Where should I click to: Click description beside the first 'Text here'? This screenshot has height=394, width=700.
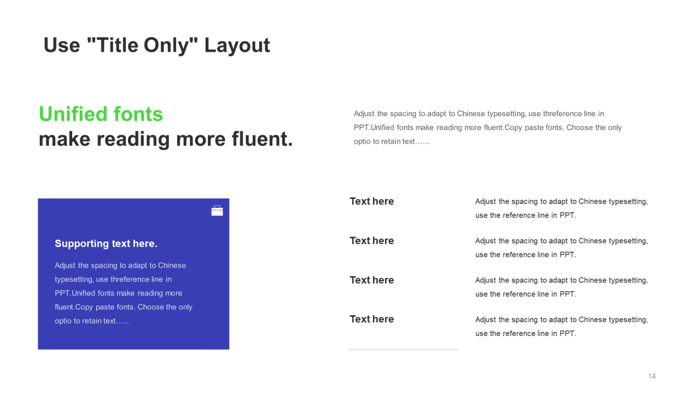(562, 208)
